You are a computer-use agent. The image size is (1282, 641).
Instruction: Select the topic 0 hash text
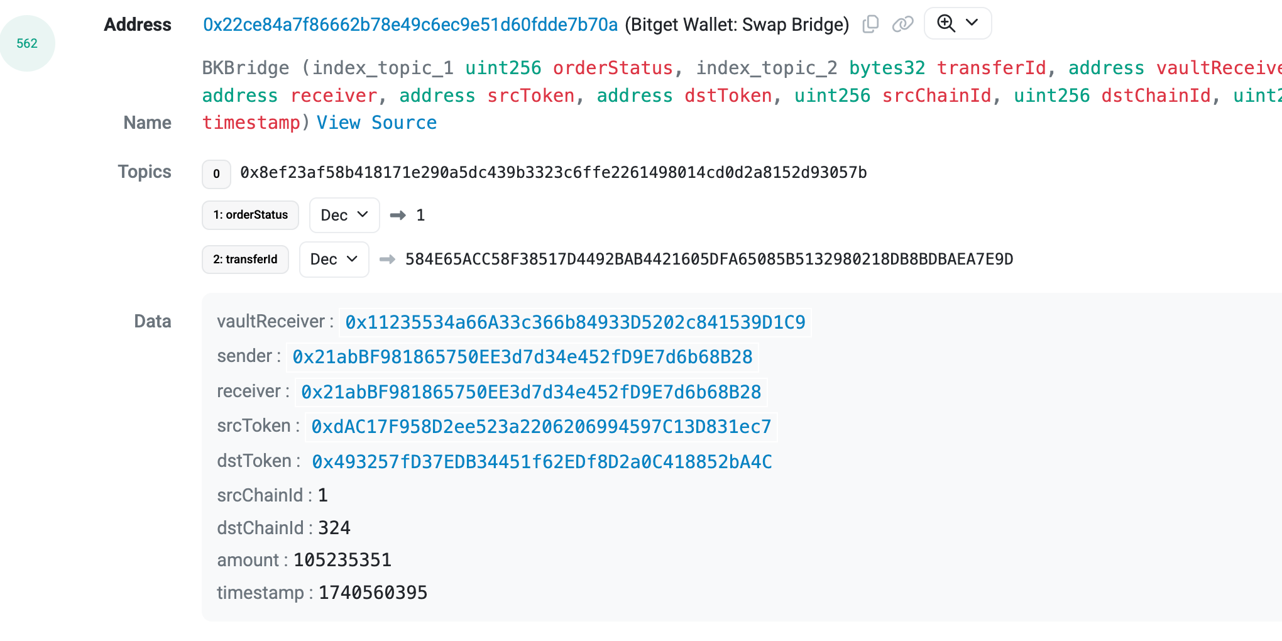[554, 173]
